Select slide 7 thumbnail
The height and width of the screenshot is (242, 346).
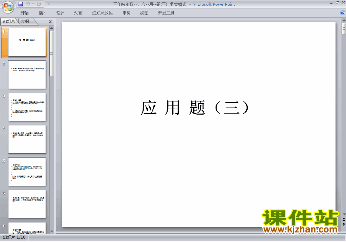click(27, 228)
